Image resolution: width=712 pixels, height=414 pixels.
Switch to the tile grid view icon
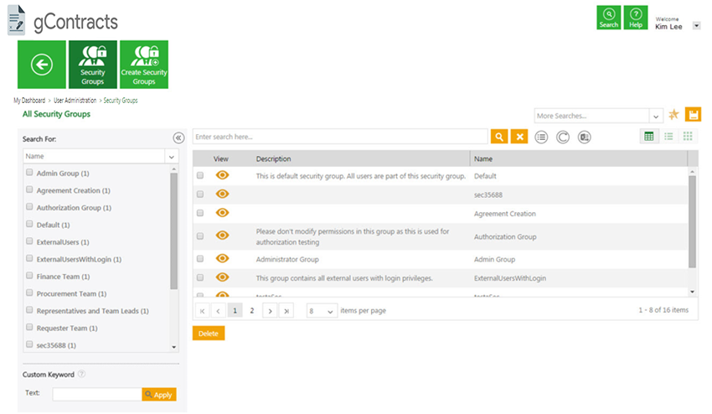click(x=688, y=137)
